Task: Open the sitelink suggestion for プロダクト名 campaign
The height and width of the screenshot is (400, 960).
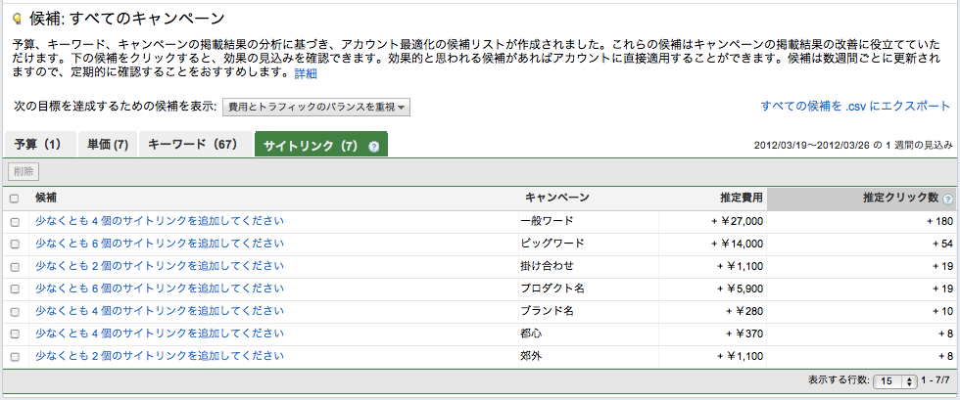Action: [x=160, y=289]
